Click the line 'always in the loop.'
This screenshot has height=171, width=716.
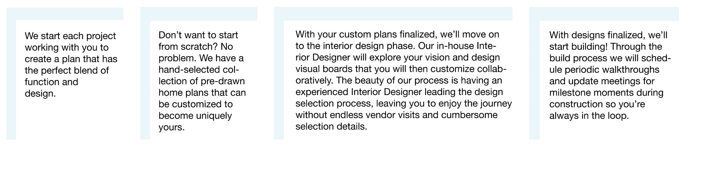[x=589, y=116]
